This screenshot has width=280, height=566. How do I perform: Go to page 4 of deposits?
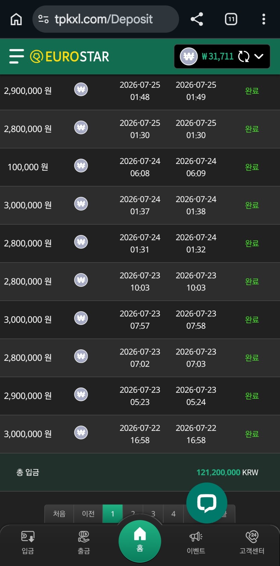173,514
